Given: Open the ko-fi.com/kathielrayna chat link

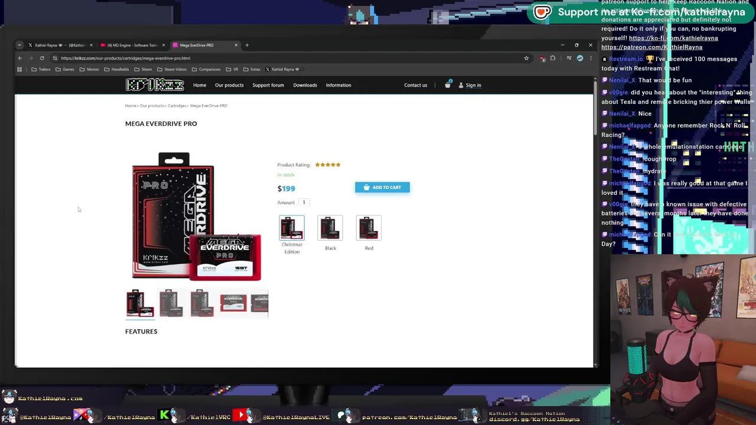Looking at the screenshot, I should click(673, 38).
